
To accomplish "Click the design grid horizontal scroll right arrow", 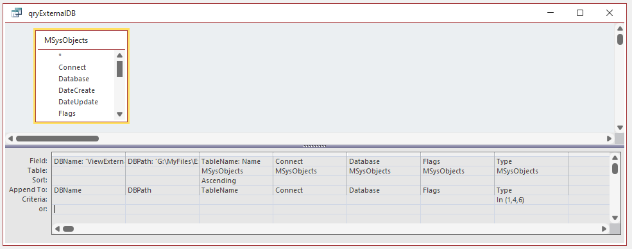I will click(604, 229).
